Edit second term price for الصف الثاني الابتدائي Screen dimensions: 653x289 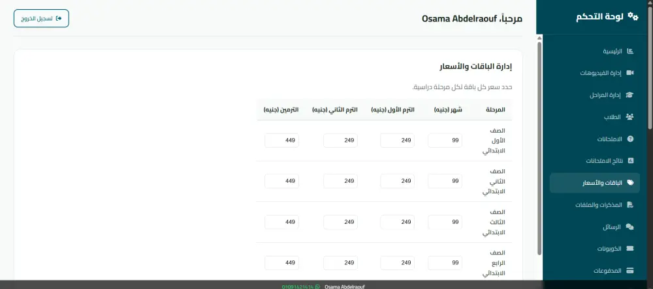[340, 181]
